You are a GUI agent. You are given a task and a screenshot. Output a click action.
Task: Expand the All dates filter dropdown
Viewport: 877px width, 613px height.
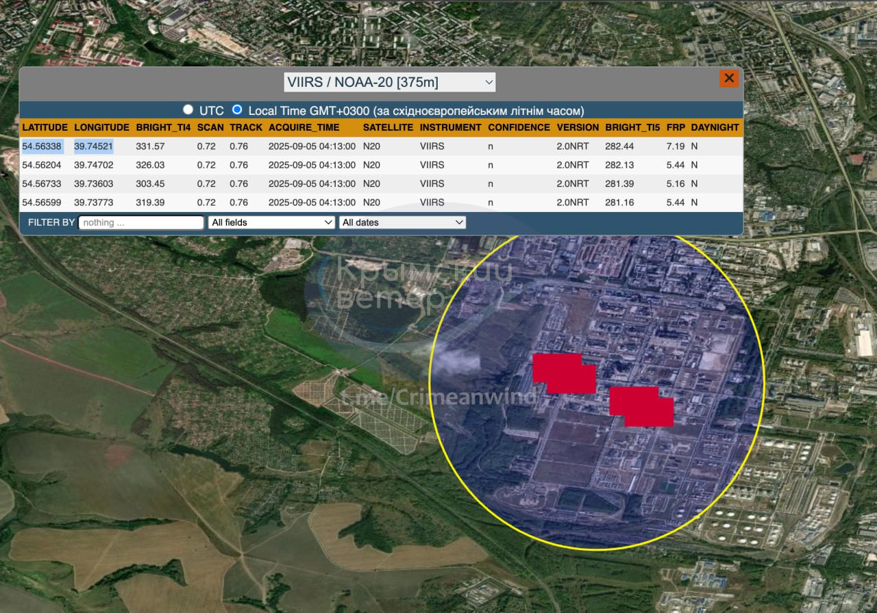(x=402, y=222)
